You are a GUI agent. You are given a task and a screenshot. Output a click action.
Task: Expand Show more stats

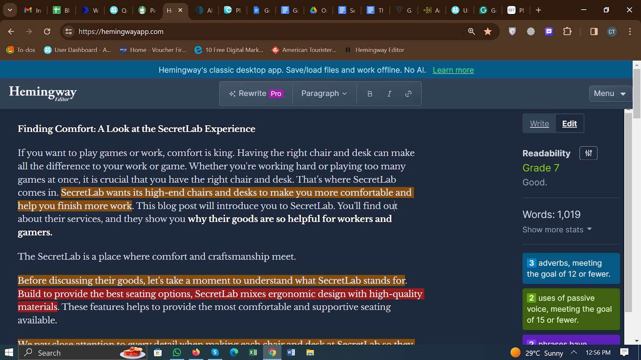click(557, 230)
